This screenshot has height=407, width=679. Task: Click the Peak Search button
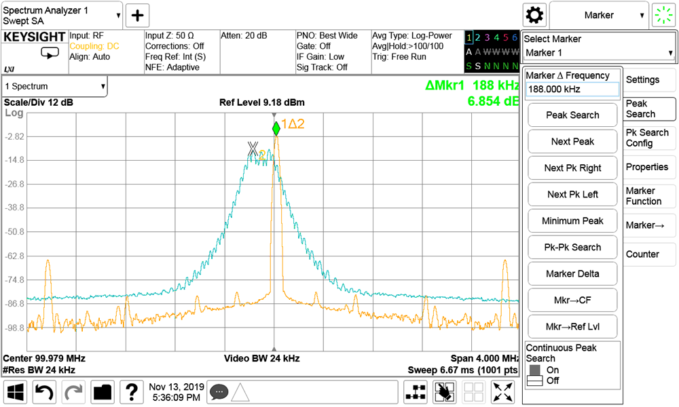[x=572, y=115]
